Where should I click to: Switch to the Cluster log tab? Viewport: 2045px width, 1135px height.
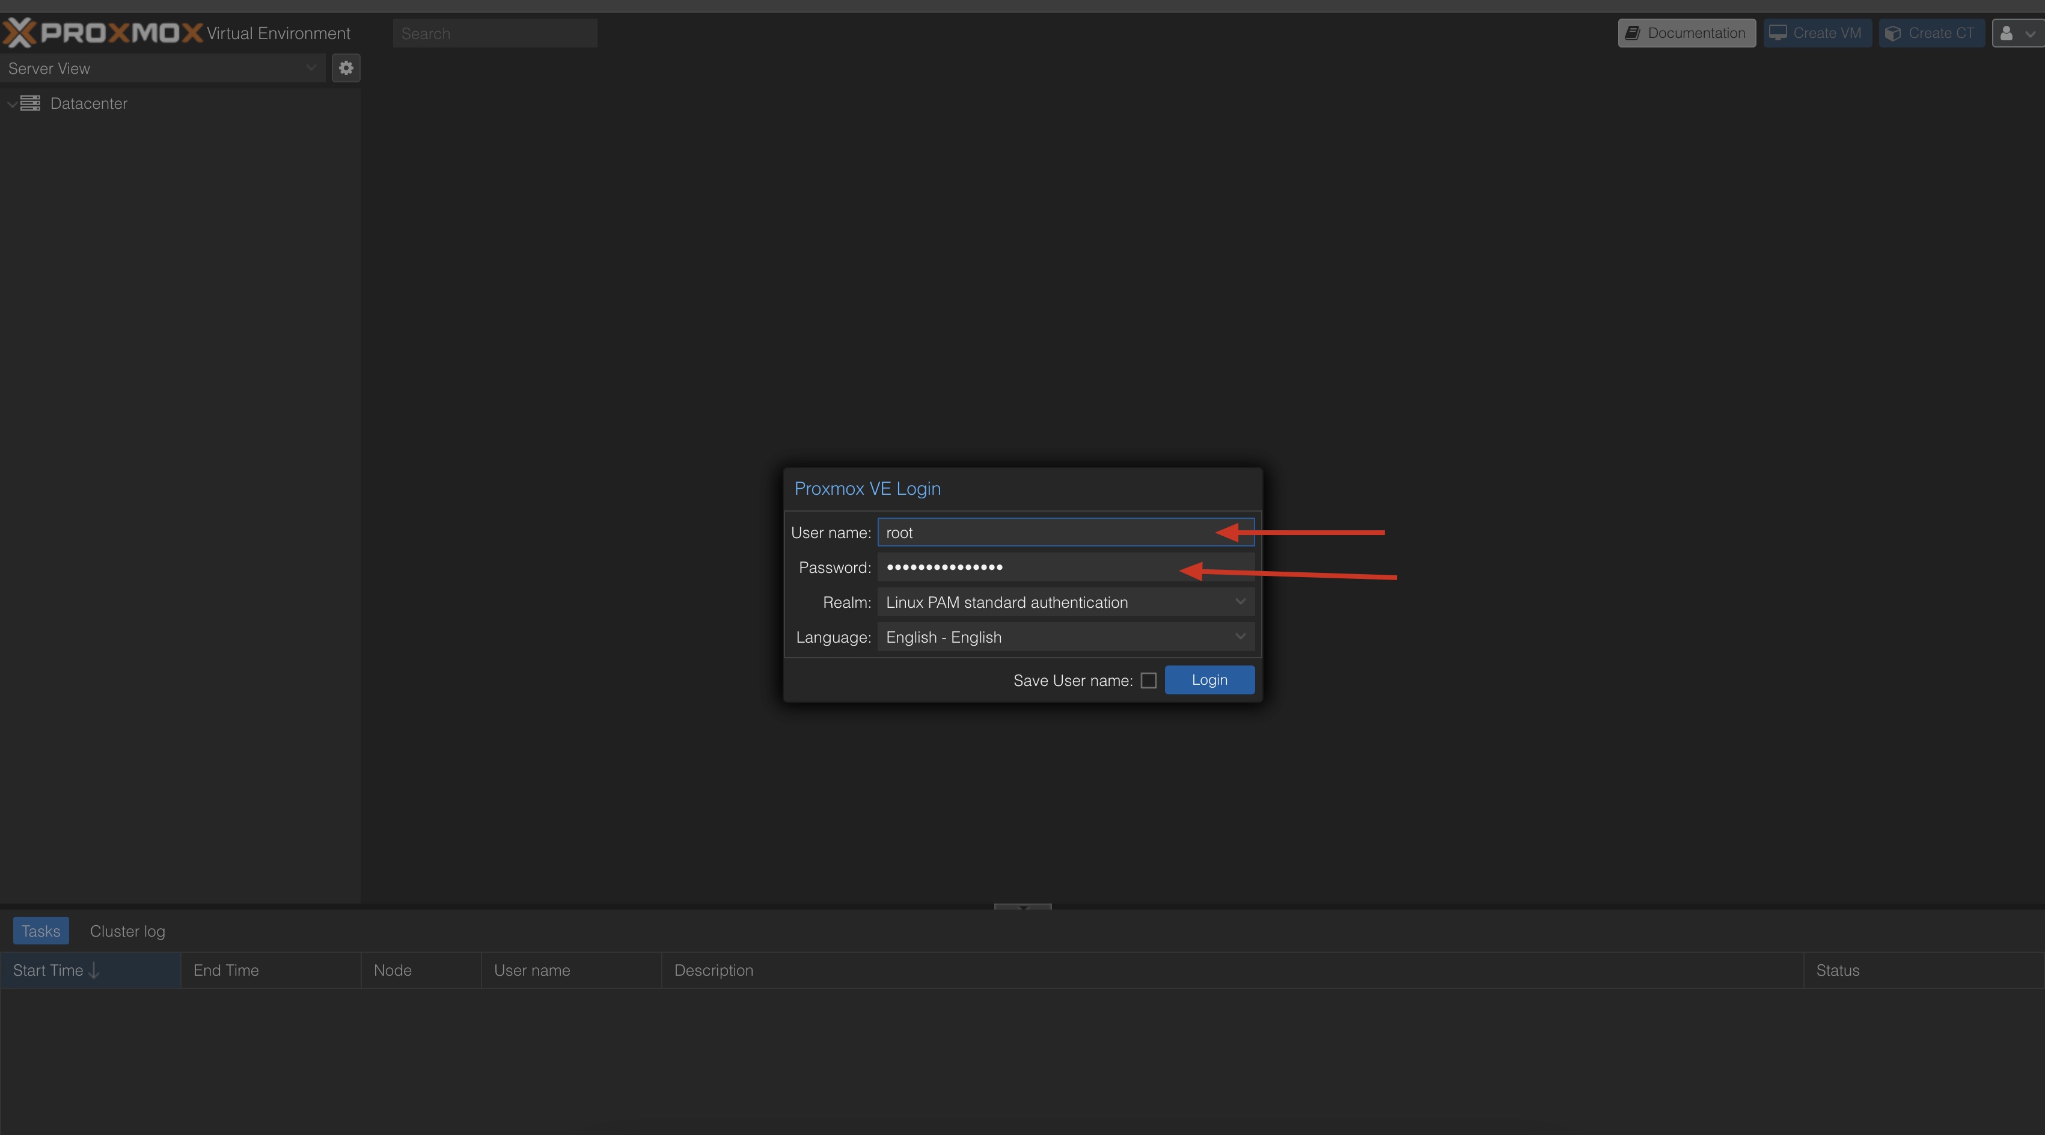[x=127, y=931]
